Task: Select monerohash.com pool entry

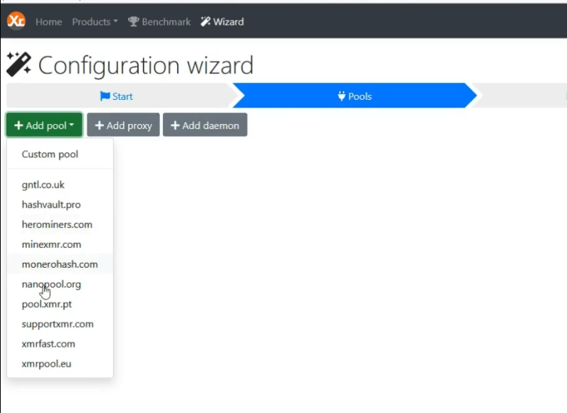Action: pos(60,264)
